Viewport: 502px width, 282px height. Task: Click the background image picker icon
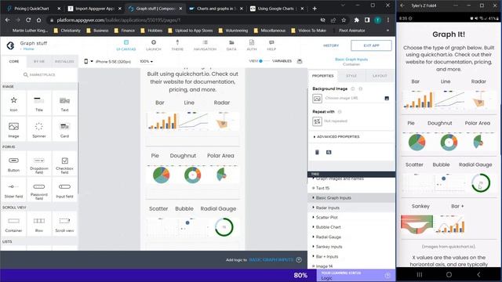point(317,99)
